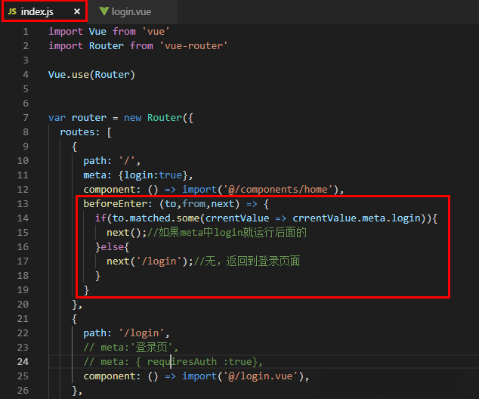The image size is (479, 399).
Task: Click the path: '/login' line
Action: pos(126,333)
